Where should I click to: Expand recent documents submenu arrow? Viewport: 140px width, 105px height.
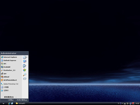[x=27, y=57]
